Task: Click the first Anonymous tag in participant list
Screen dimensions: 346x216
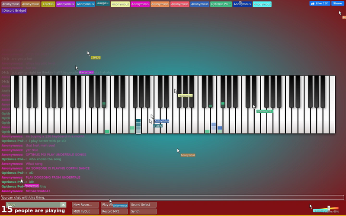Action: tap(11, 4)
